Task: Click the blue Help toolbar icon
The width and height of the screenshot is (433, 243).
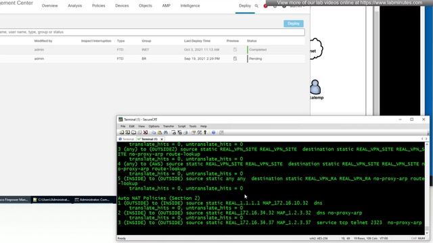Action: pyautogui.click(x=214, y=132)
